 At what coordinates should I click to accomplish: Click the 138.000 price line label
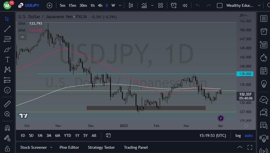tap(245, 74)
